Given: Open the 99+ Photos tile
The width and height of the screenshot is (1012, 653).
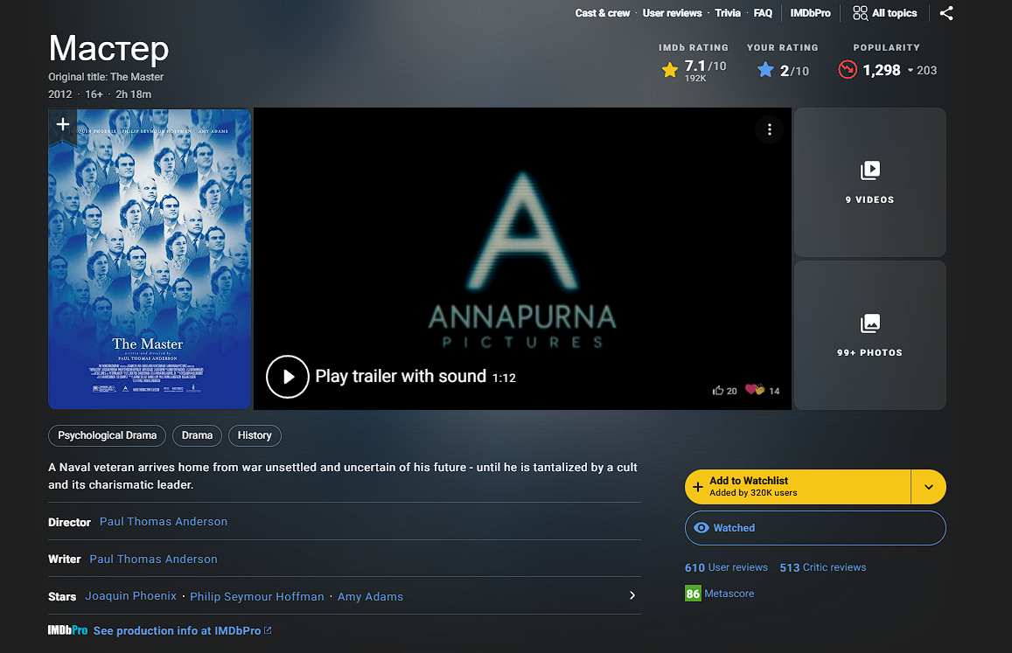Looking at the screenshot, I should 870,335.
